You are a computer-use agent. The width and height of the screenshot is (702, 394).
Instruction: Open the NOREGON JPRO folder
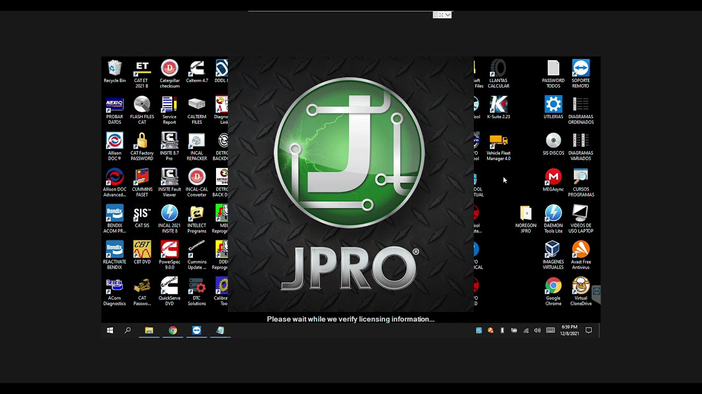tap(526, 219)
